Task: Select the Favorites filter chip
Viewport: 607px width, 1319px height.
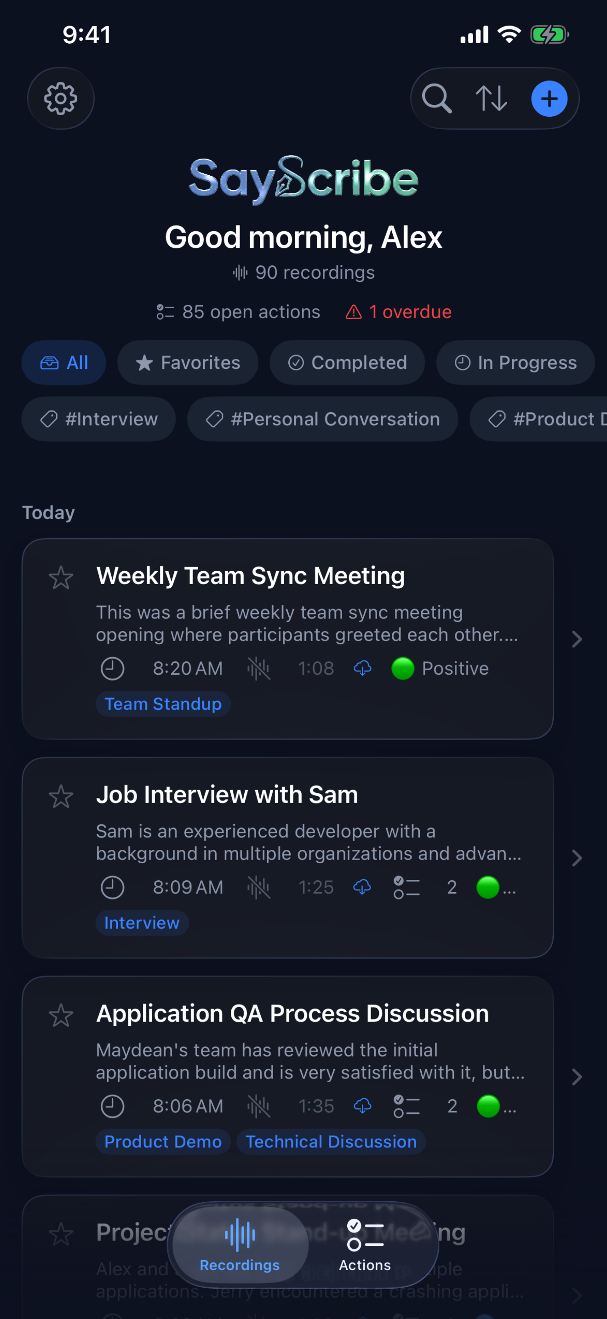Action: pos(188,362)
